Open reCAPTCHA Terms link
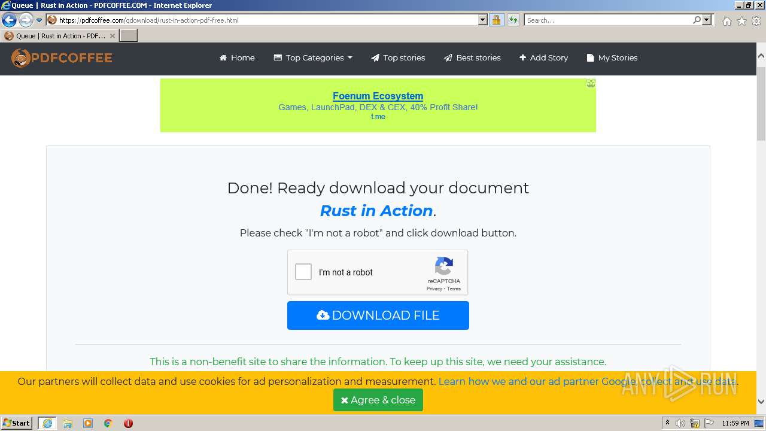766x431 pixels. click(454, 289)
